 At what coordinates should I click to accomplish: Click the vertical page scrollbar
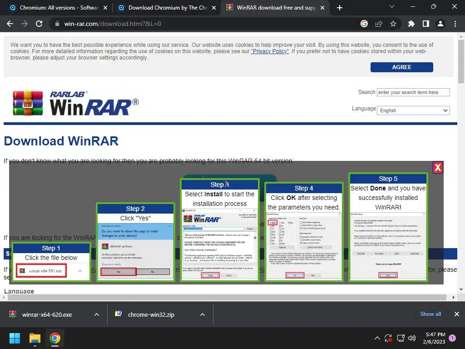tap(461, 61)
